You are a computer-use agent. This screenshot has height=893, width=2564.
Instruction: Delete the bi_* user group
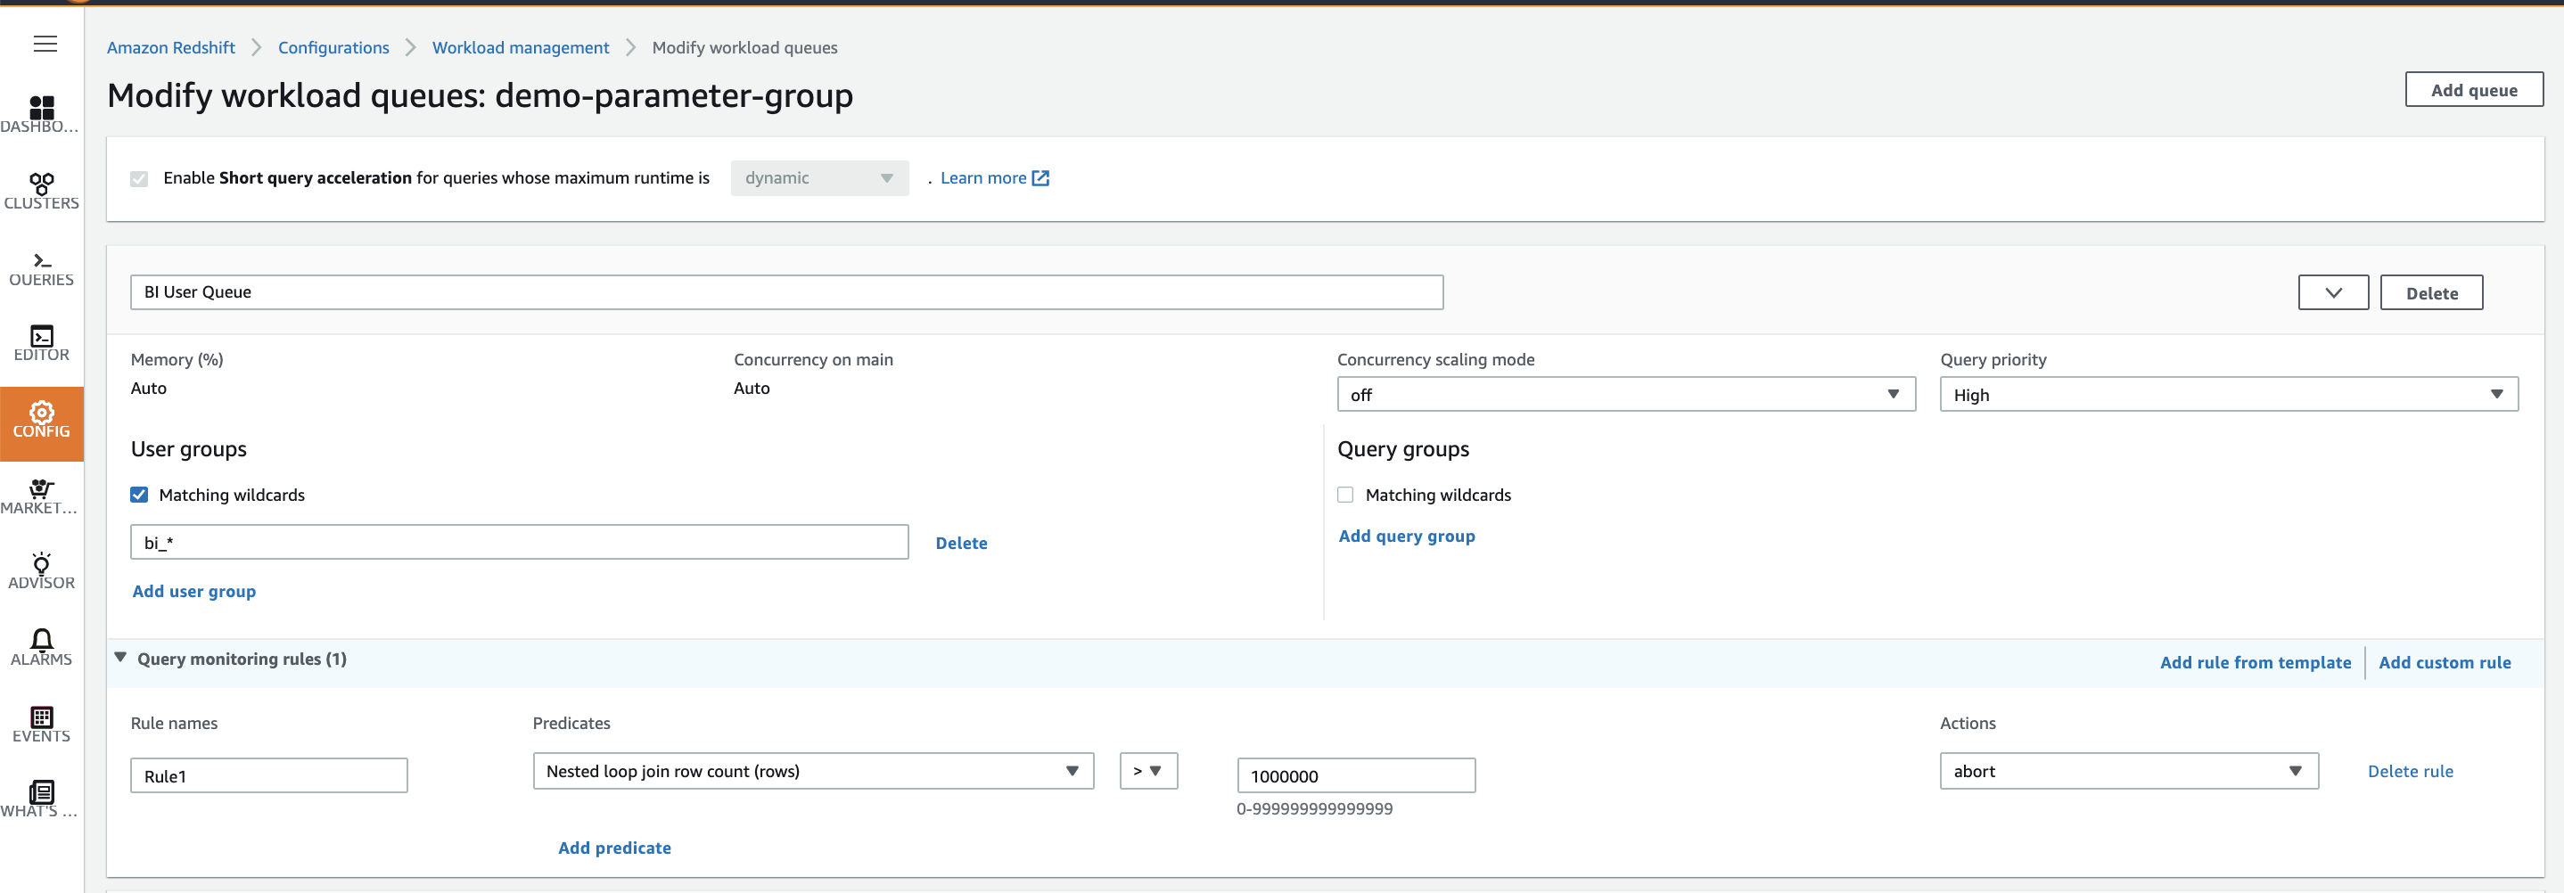point(961,543)
